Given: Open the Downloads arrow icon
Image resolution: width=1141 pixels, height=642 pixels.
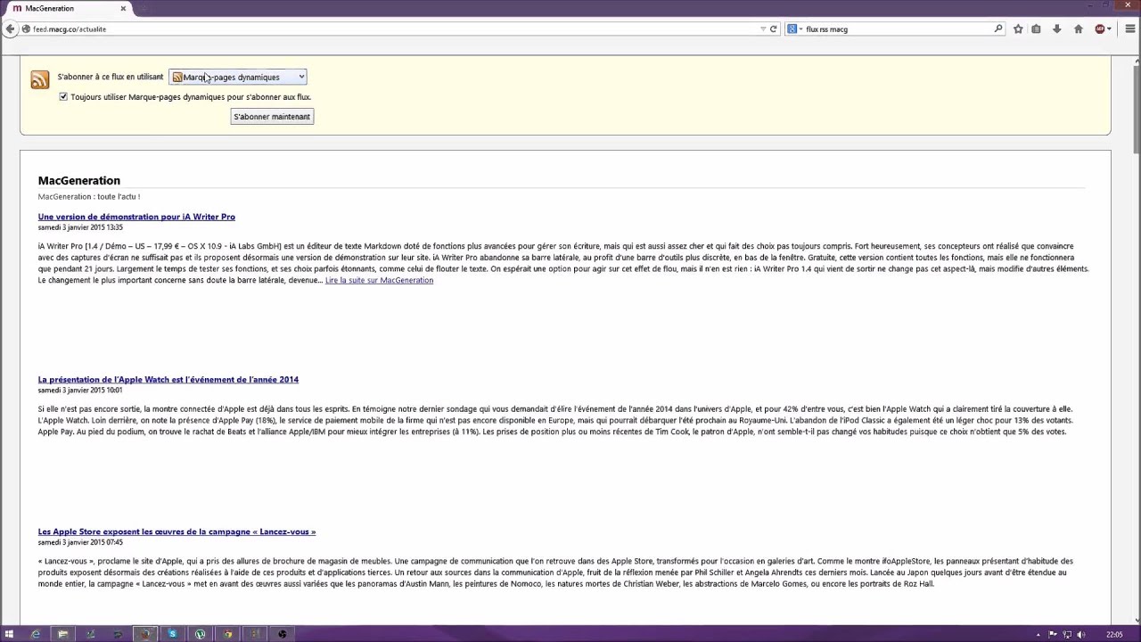Looking at the screenshot, I should tap(1056, 29).
